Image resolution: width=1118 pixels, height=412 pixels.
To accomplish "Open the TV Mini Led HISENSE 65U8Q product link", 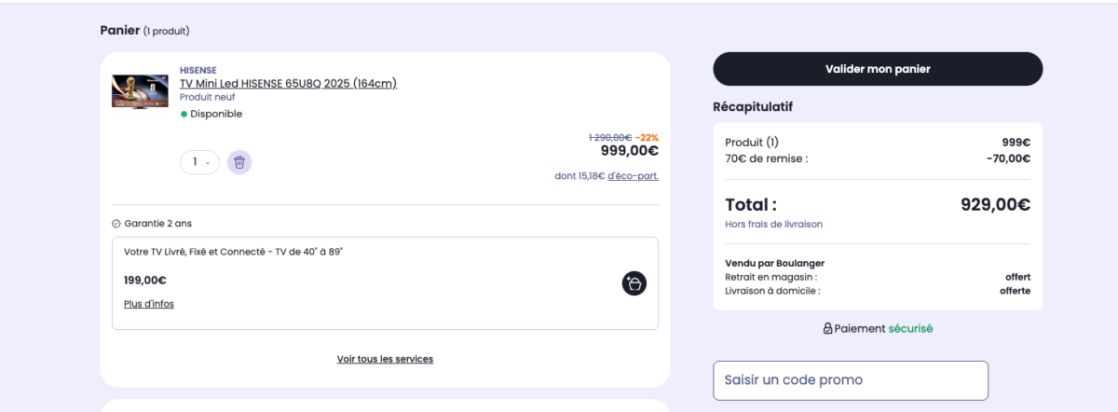I will click(x=288, y=83).
